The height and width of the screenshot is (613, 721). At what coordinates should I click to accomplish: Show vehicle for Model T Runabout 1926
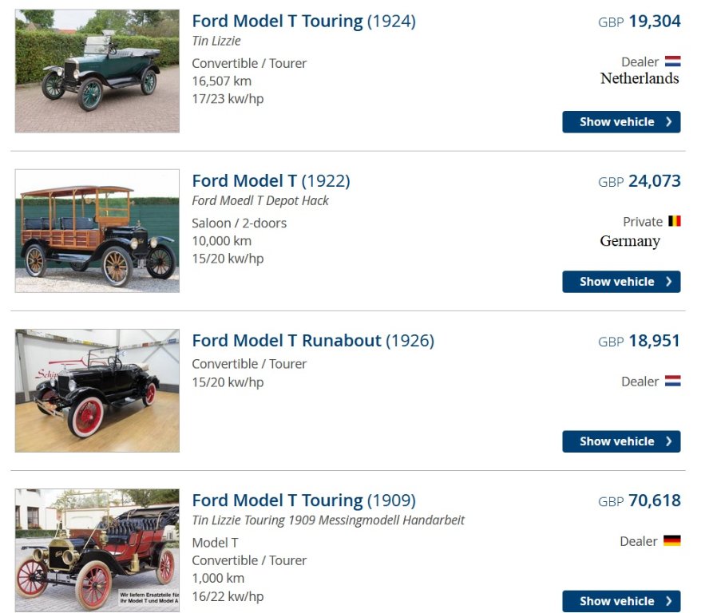tap(621, 441)
